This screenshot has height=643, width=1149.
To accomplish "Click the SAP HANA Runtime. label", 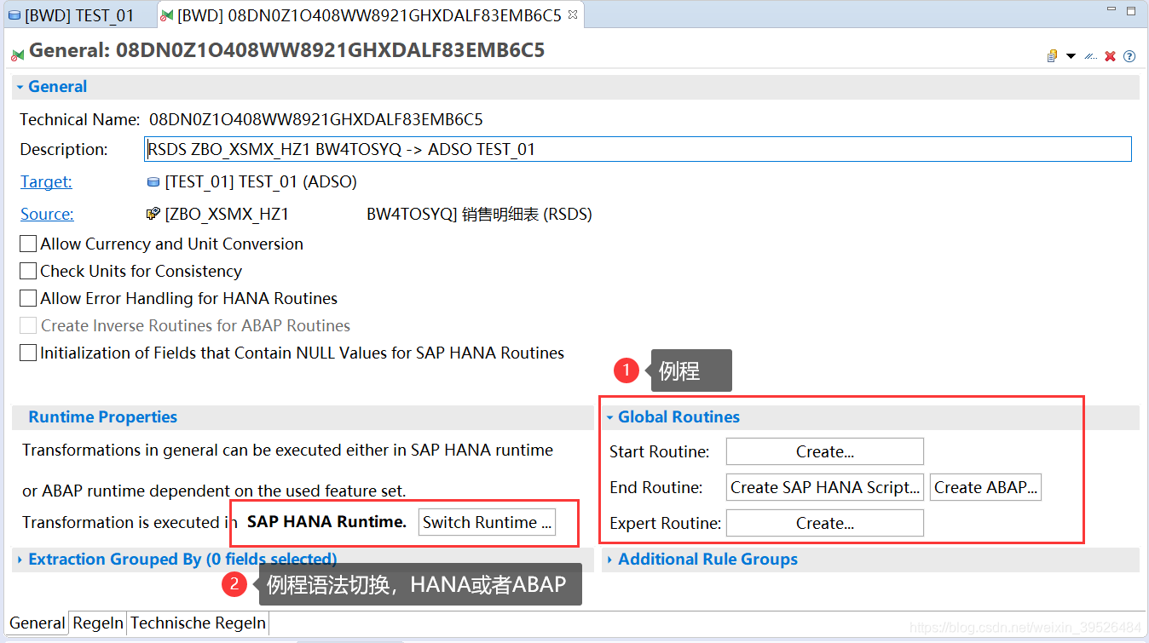I will pyautogui.click(x=326, y=522).
